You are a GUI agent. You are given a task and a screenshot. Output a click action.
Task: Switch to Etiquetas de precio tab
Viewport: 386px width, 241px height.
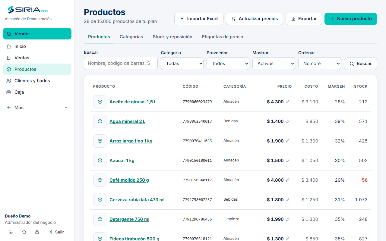coord(223,37)
